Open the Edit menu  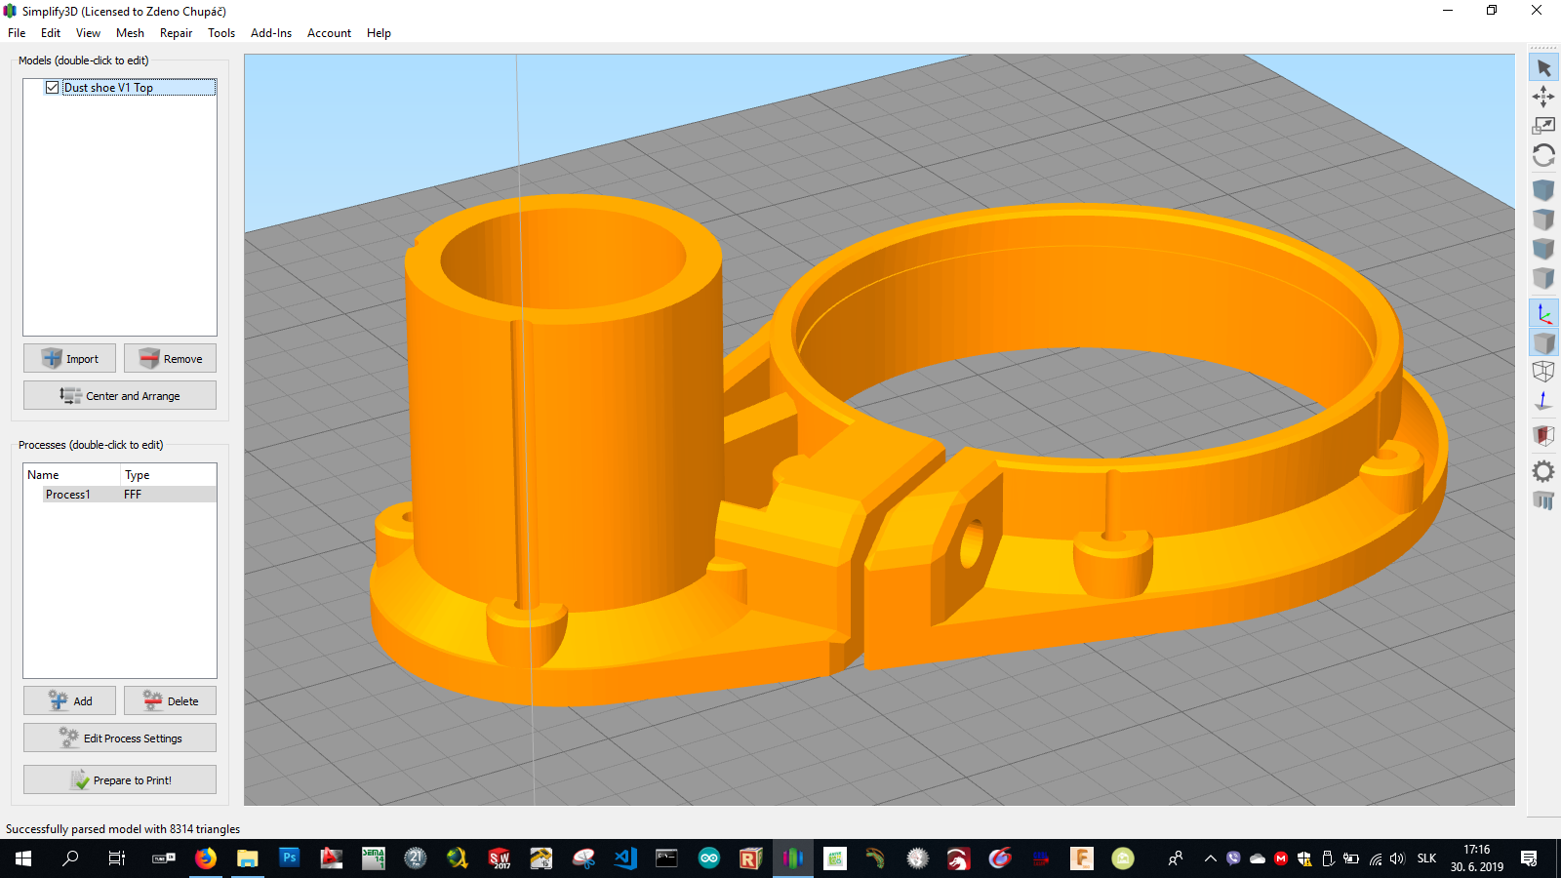tap(51, 33)
